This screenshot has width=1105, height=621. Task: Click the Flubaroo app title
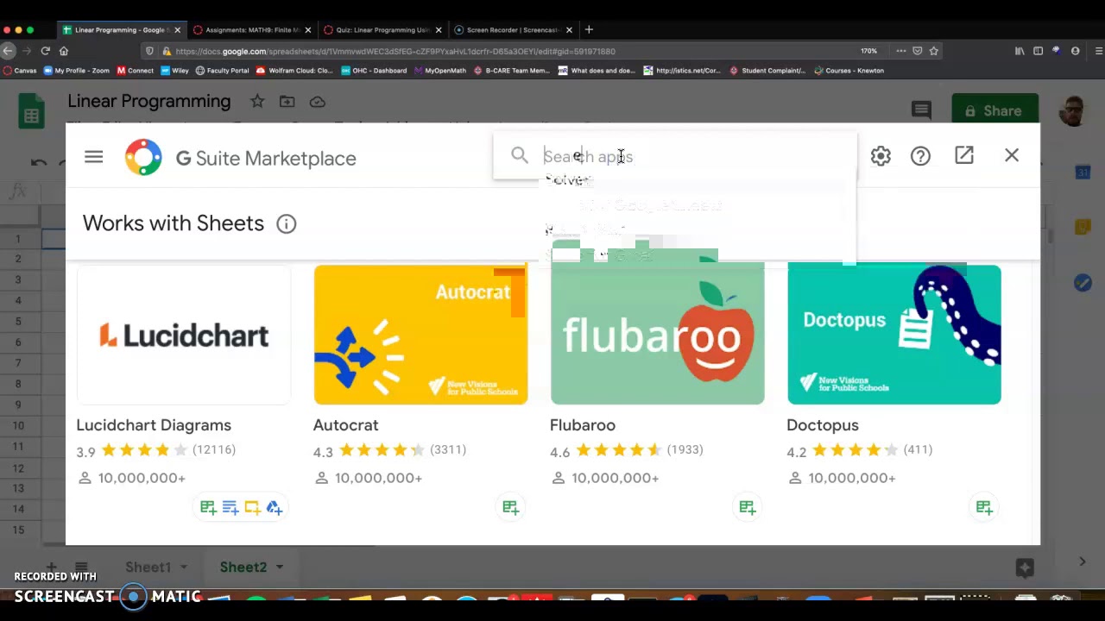pyautogui.click(x=583, y=425)
